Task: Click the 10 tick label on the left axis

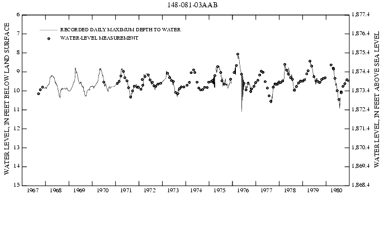Action: tap(17, 91)
